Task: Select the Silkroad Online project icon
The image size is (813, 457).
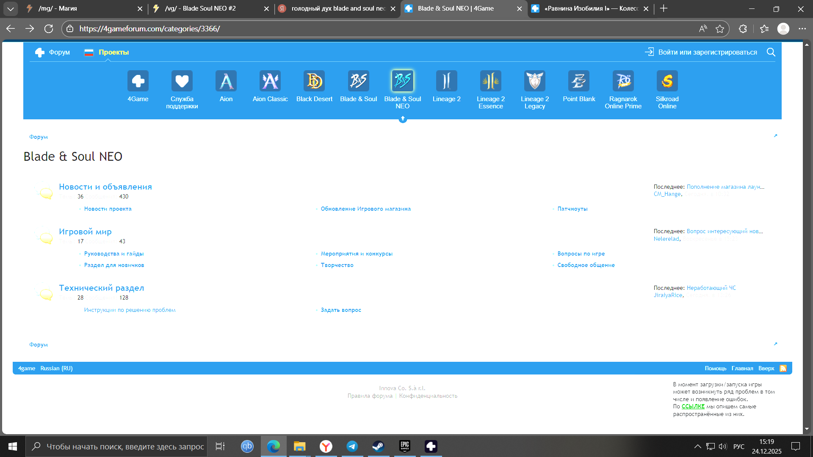Action: coord(667,81)
